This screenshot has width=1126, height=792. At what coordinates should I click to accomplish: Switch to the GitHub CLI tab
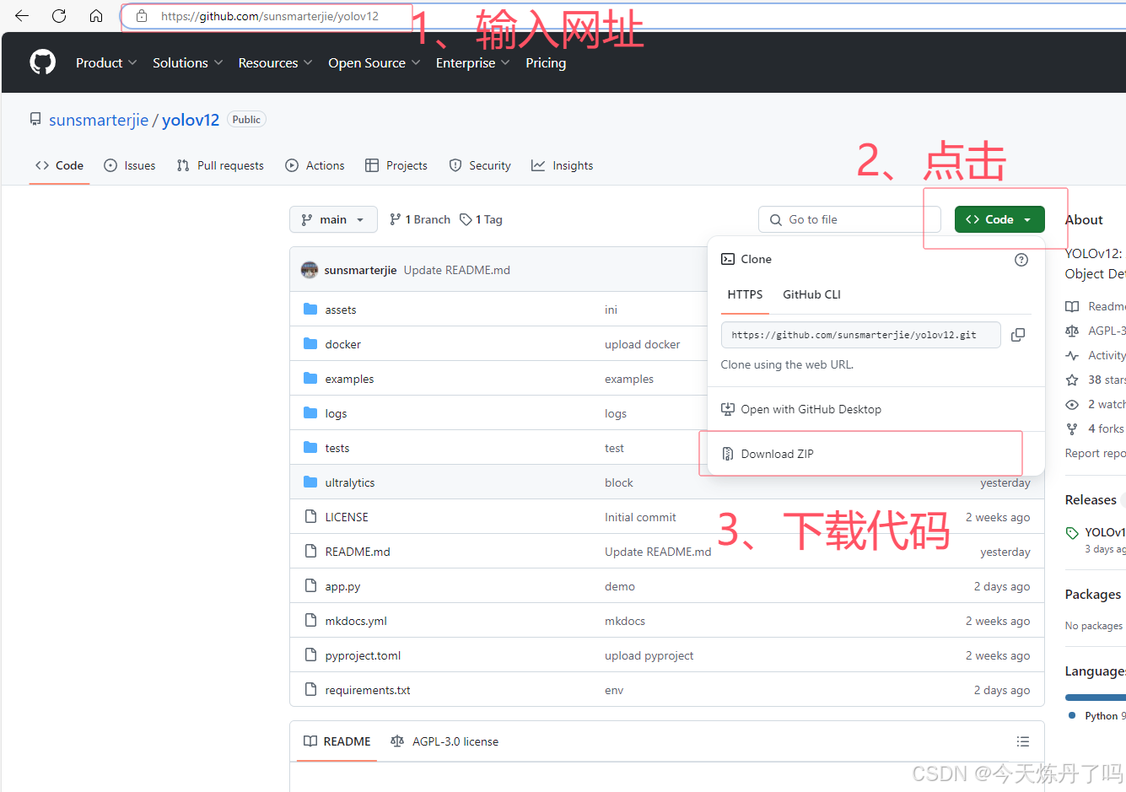(x=811, y=294)
